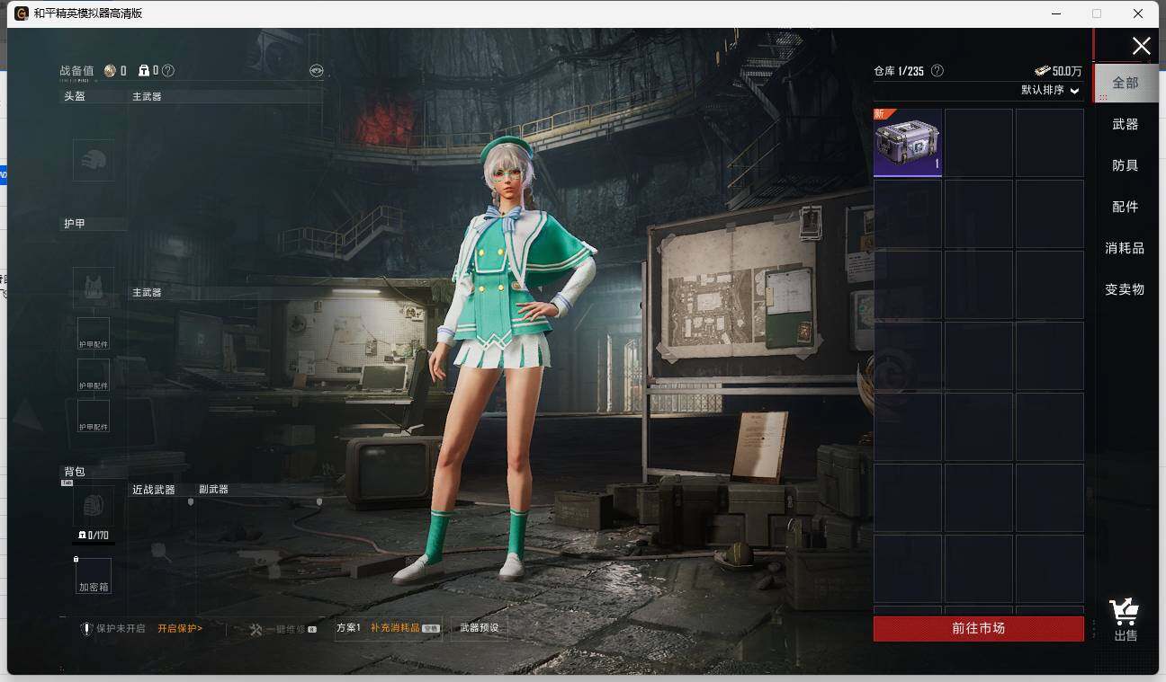Select the 全部 category tab
Screen dimensions: 1166x682
coord(1126,83)
